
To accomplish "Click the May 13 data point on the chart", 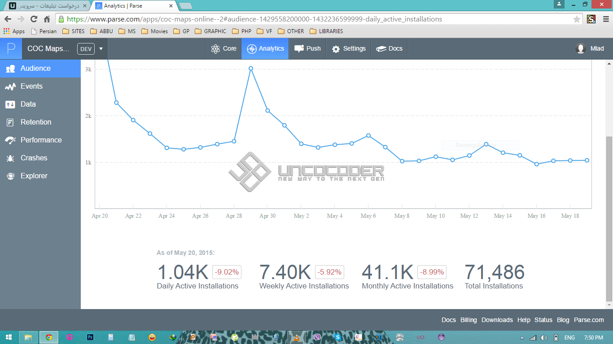I will [x=486, y=144].
